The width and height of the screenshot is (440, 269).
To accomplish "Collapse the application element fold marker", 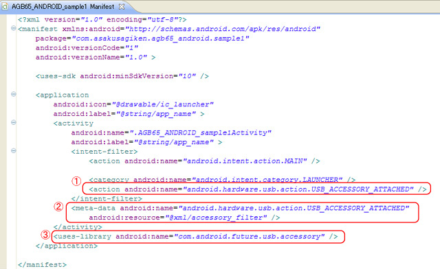I will [x=13, y=94].
